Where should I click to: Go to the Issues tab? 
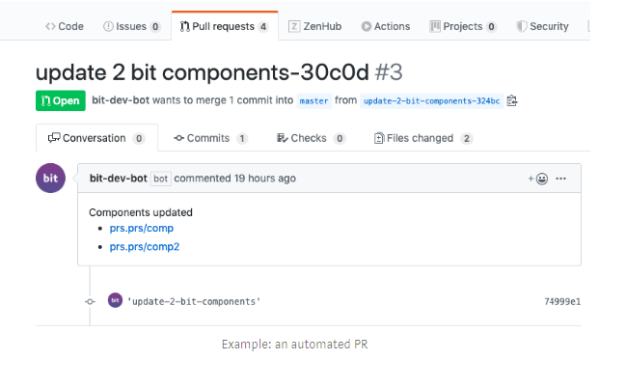tap(131, 27)
